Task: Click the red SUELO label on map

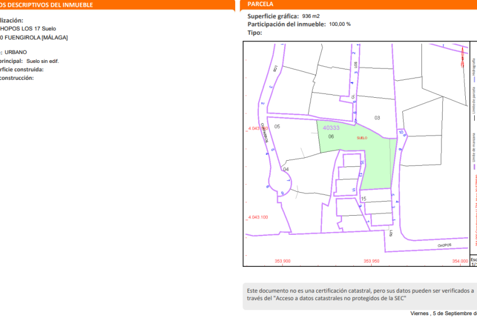Action: pyautogui.click(x=362, y=138)
